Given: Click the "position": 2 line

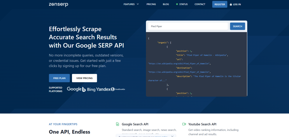Looking at the screenshot, I should pos(184,93).
